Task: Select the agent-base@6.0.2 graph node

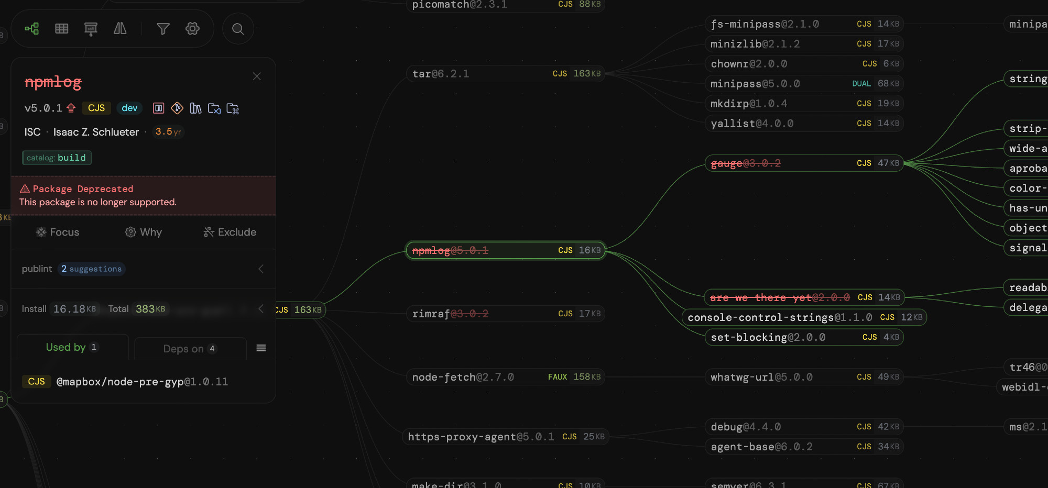Action: click(x=804, y=447)
